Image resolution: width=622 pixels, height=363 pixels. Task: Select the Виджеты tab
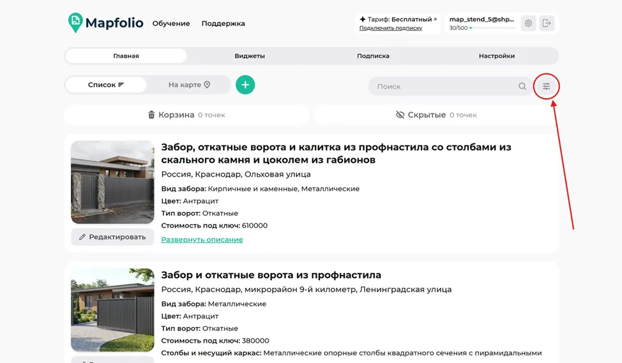250,56
